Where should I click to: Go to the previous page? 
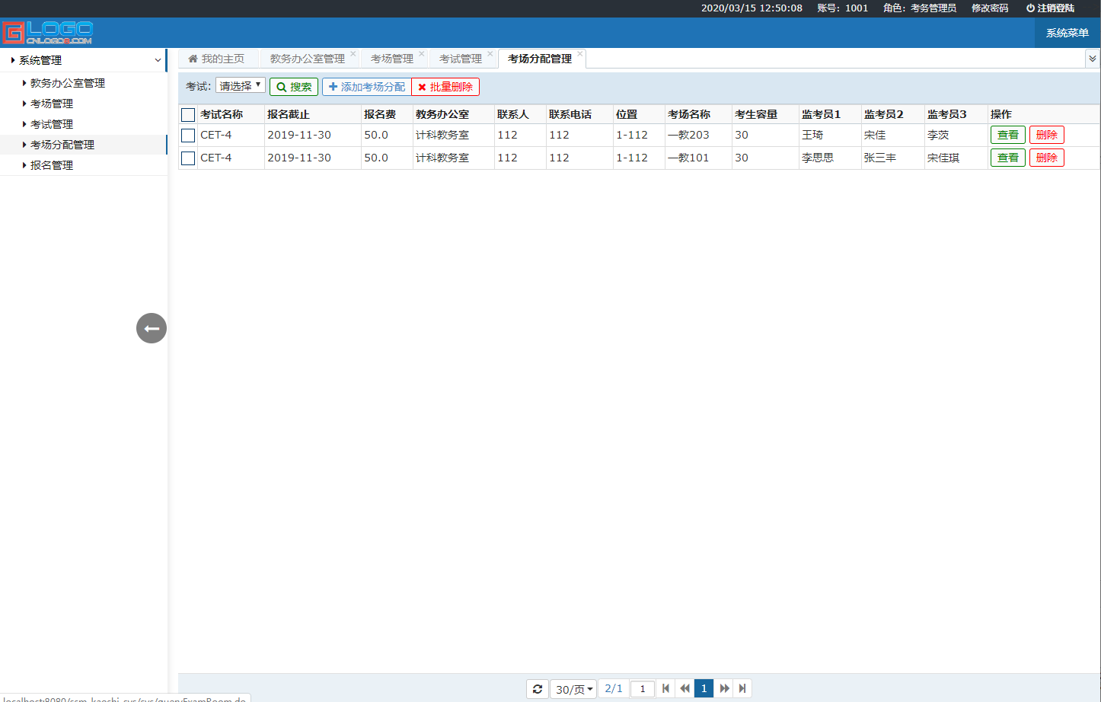pyautogui.click(x=685, y=688)
